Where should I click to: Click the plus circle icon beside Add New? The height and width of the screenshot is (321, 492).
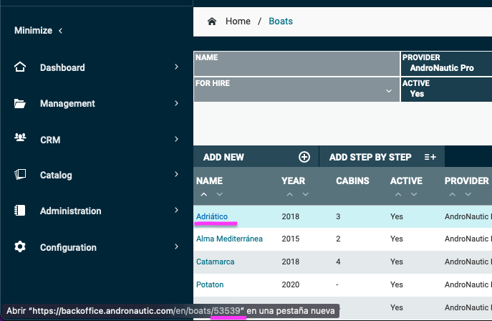point(304,157)
